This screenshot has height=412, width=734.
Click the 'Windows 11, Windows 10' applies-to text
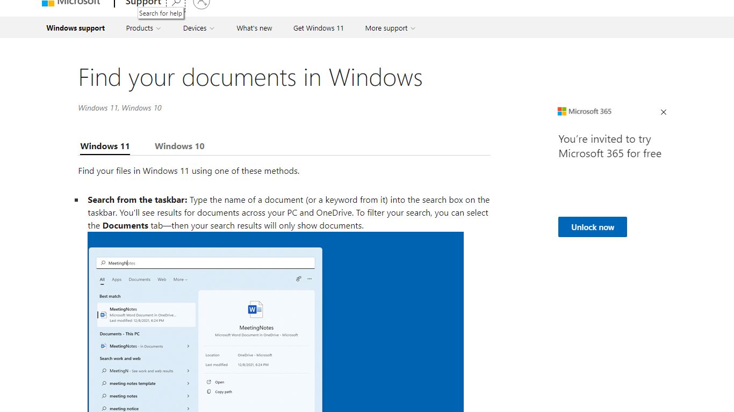[120, 108]
